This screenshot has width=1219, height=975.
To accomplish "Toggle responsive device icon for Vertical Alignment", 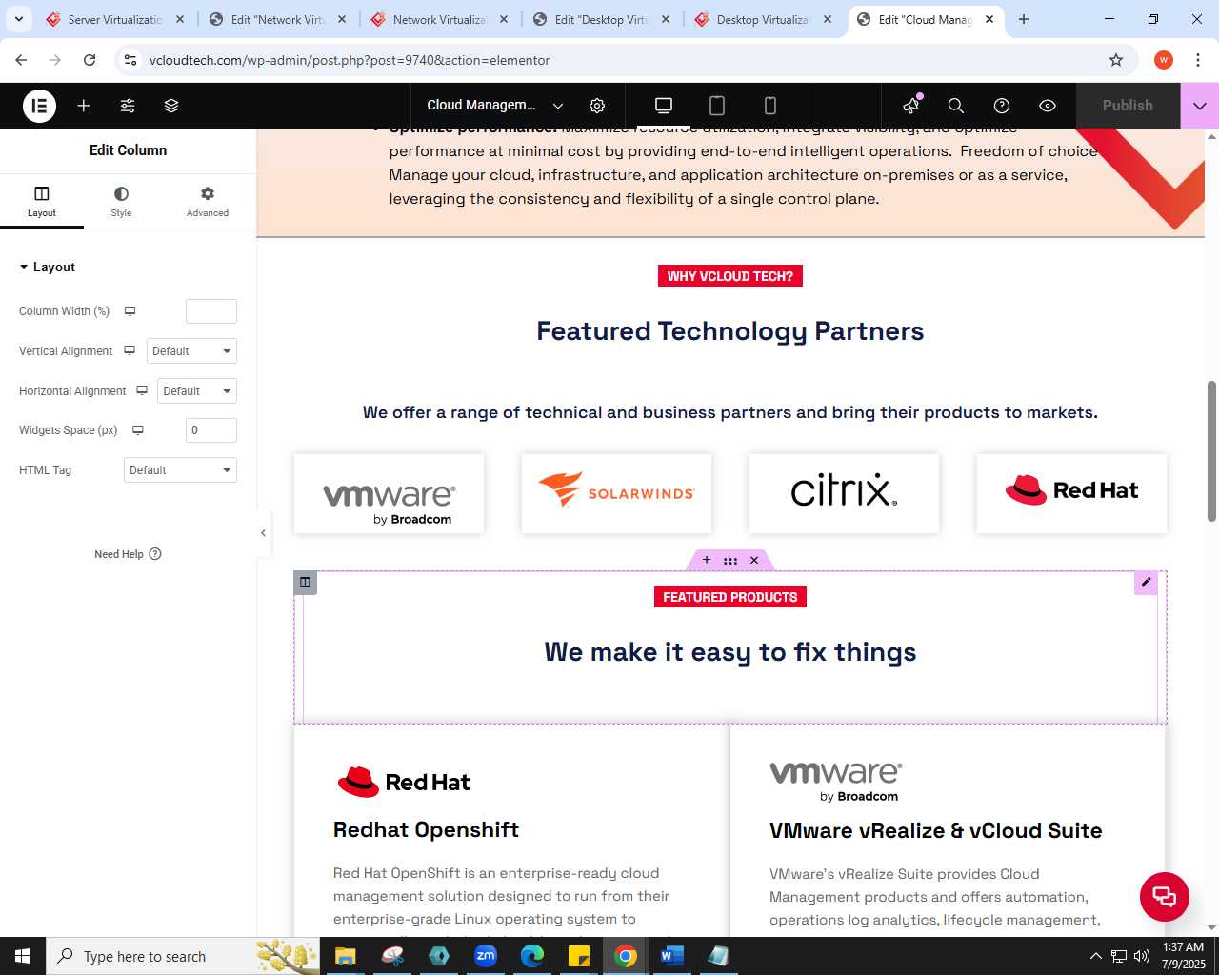I will coord(130,351).
